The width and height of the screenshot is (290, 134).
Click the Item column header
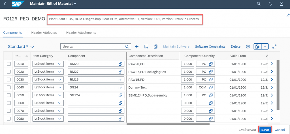click(21, 56)
